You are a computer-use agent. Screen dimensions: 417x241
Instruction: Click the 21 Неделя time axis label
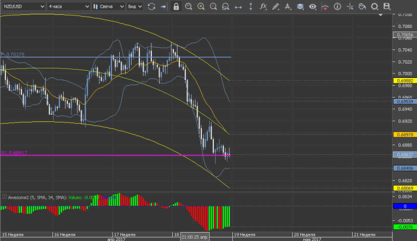tap(364, 234)
